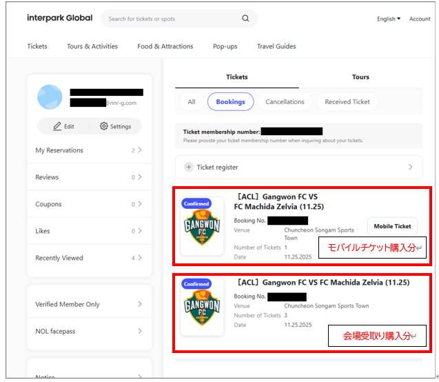Click the Interpark Global logo
This screenshot has width=439, height=382.
pyautogui.click(x=59, y=18)
